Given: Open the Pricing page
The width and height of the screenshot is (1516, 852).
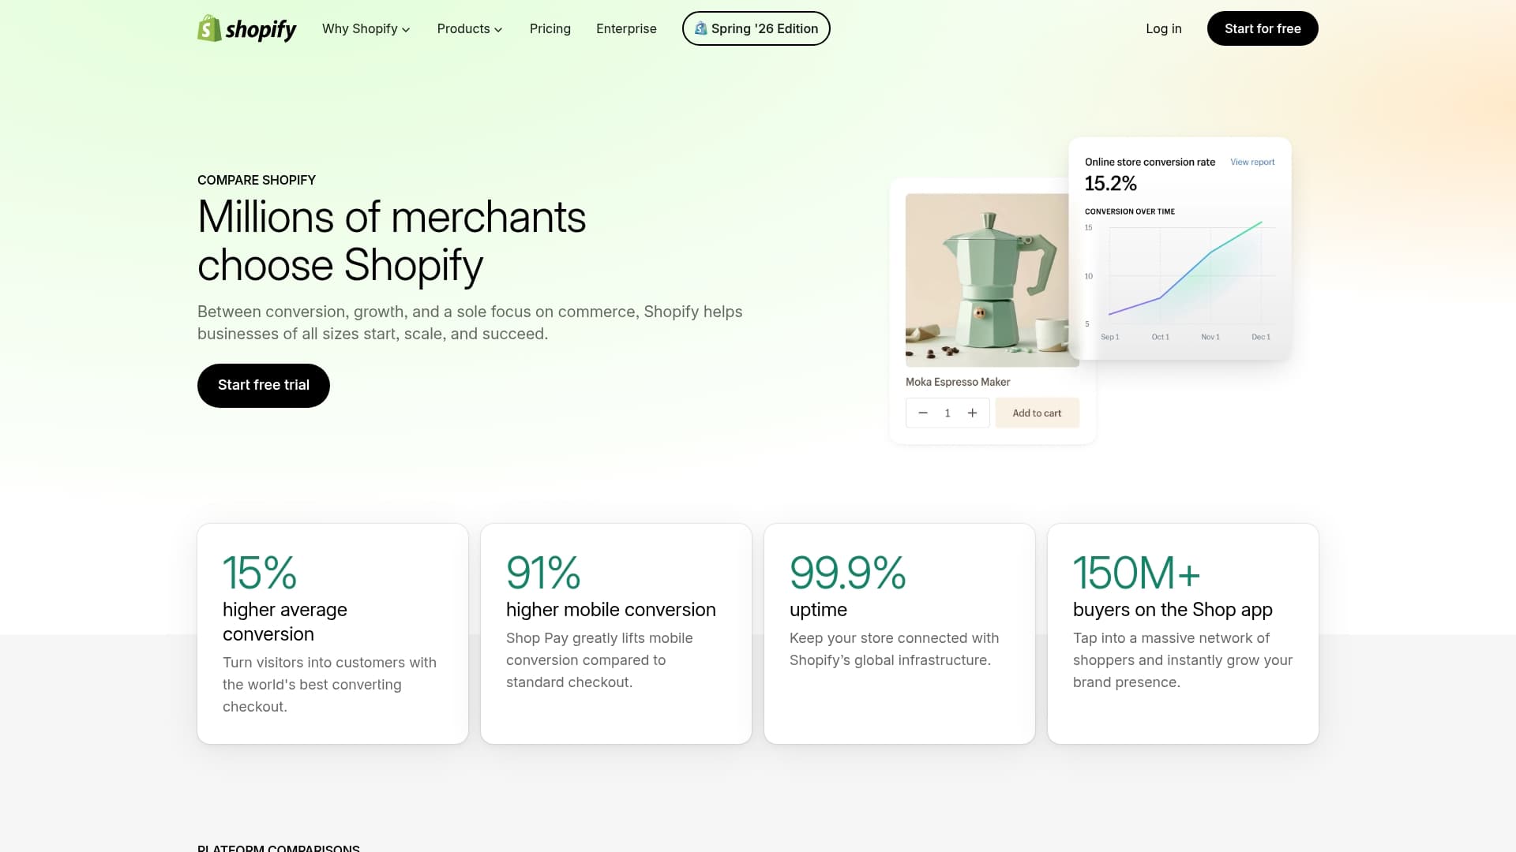Looking at the screenshot, I should (x=550, y=28).
